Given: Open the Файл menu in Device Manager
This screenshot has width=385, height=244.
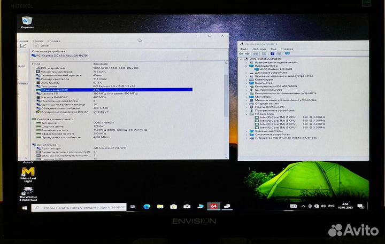Looking at the screenshot, I should 244,49.
